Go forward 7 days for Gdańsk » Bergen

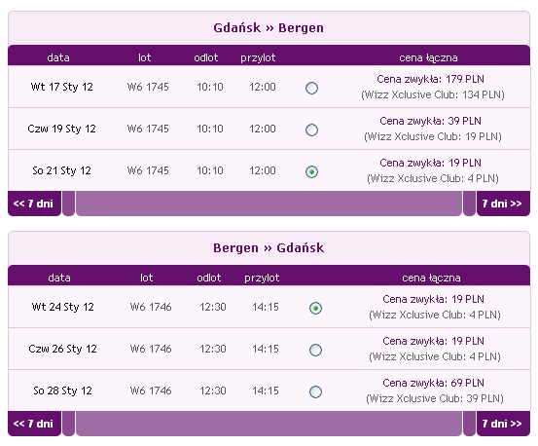[x=503, y=204]
